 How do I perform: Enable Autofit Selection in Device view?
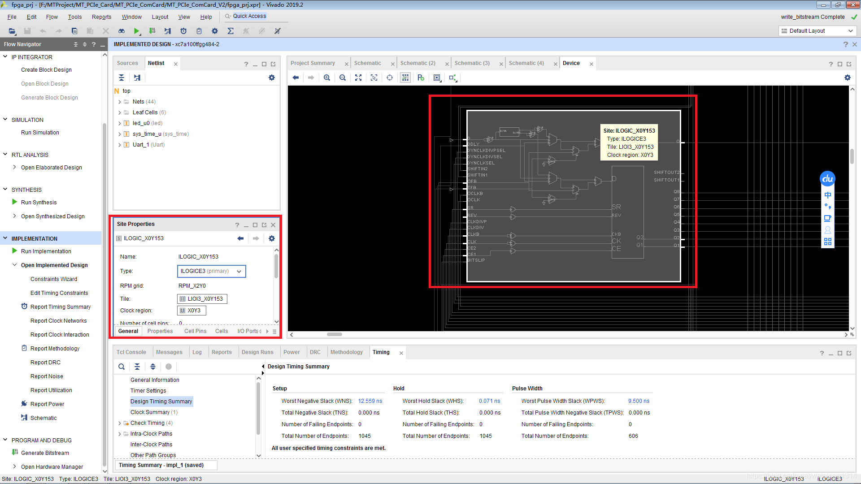389,78
